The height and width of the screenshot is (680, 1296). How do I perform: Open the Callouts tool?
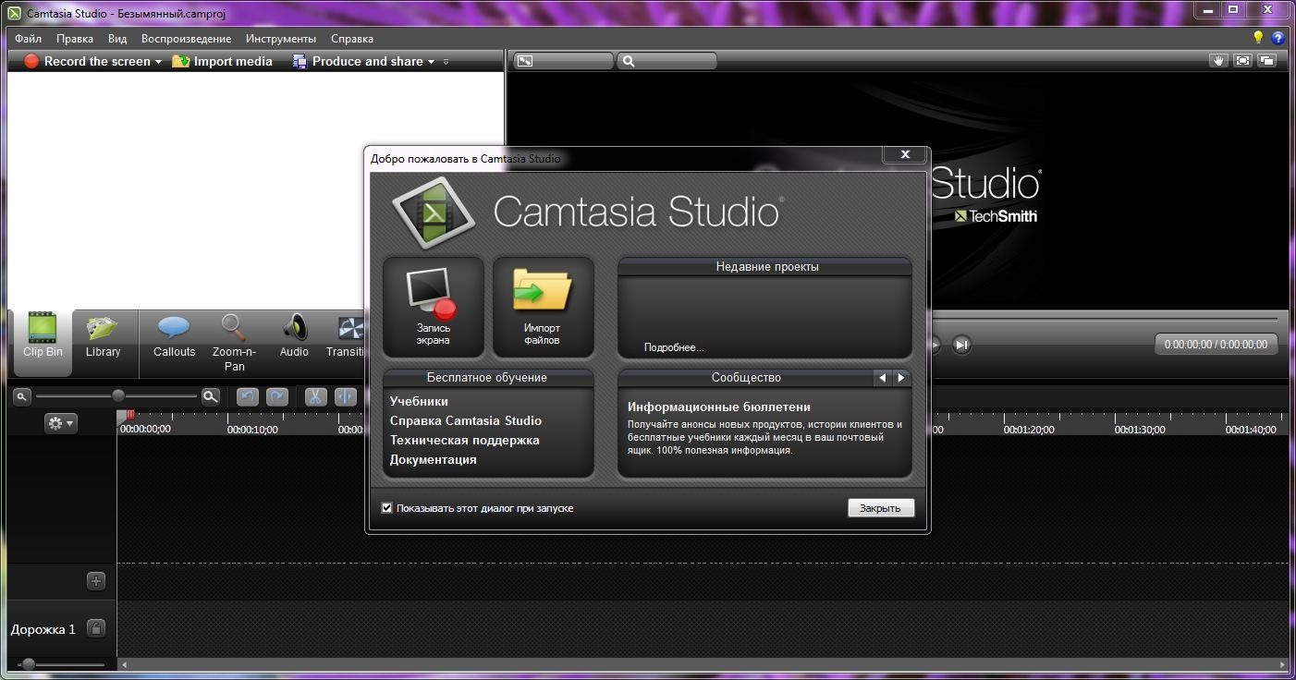click(174, 337)
